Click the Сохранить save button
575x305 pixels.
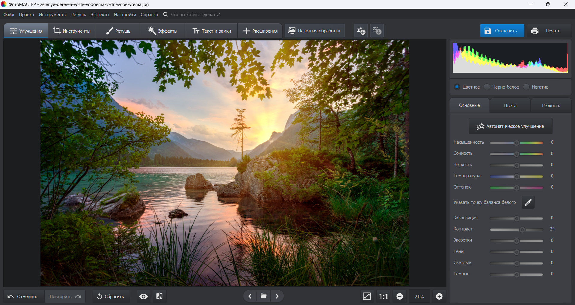pos(502,31)
